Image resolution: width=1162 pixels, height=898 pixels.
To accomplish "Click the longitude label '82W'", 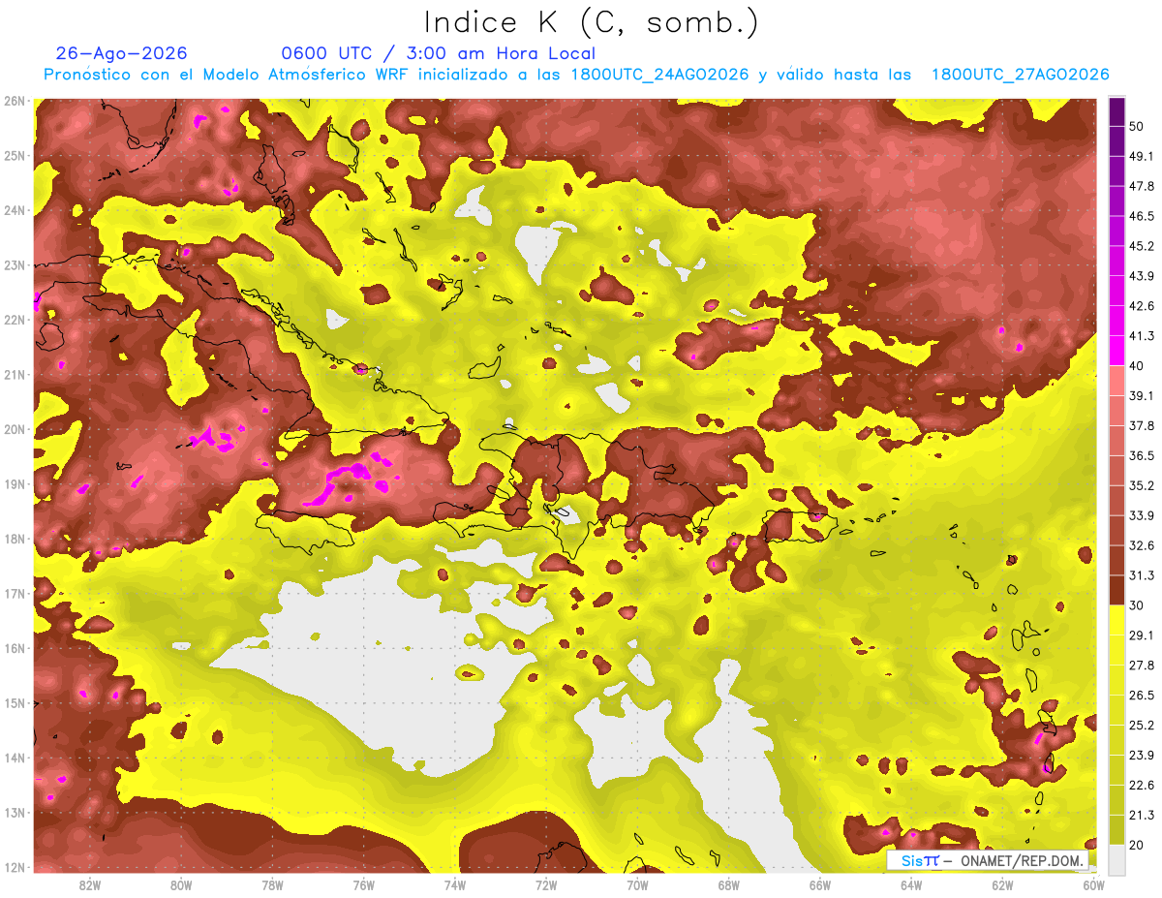I will [x=90, y=885].
